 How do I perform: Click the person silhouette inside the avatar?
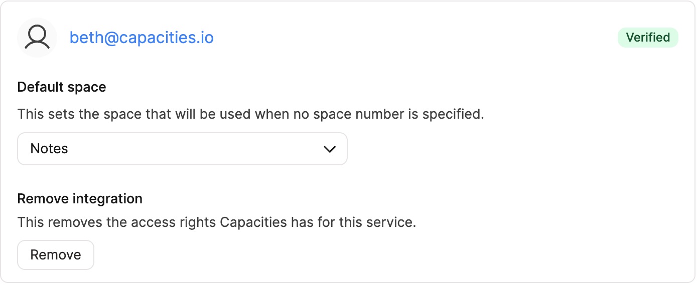pyautogui.click(x=37, y=38)
